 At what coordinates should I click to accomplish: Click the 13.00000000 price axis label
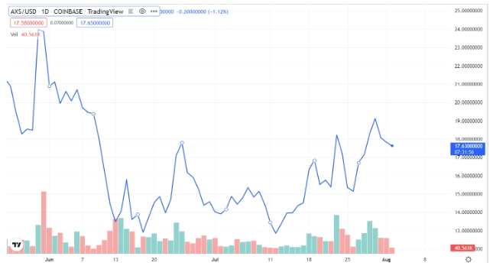tap(469, 231)
